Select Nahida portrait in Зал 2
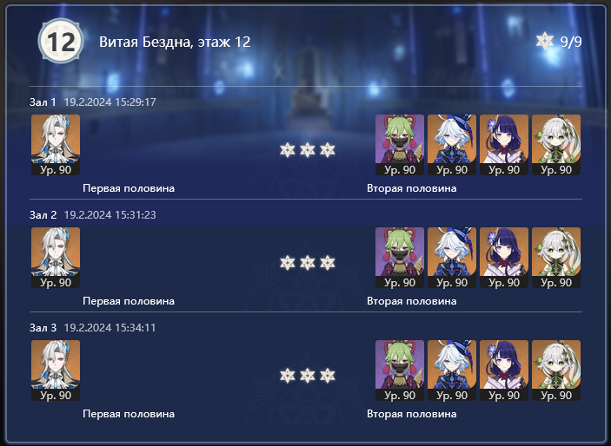 tap(556, 257)
